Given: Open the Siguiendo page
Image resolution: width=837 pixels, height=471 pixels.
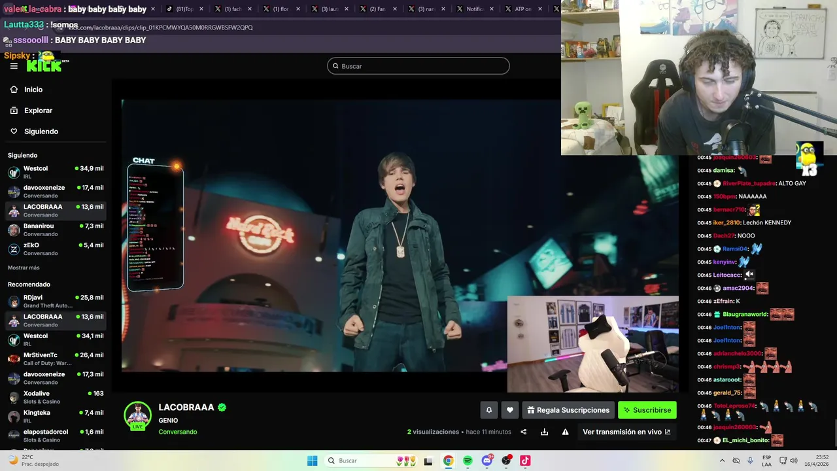Looking at the screenshot, I should point(41,131).
